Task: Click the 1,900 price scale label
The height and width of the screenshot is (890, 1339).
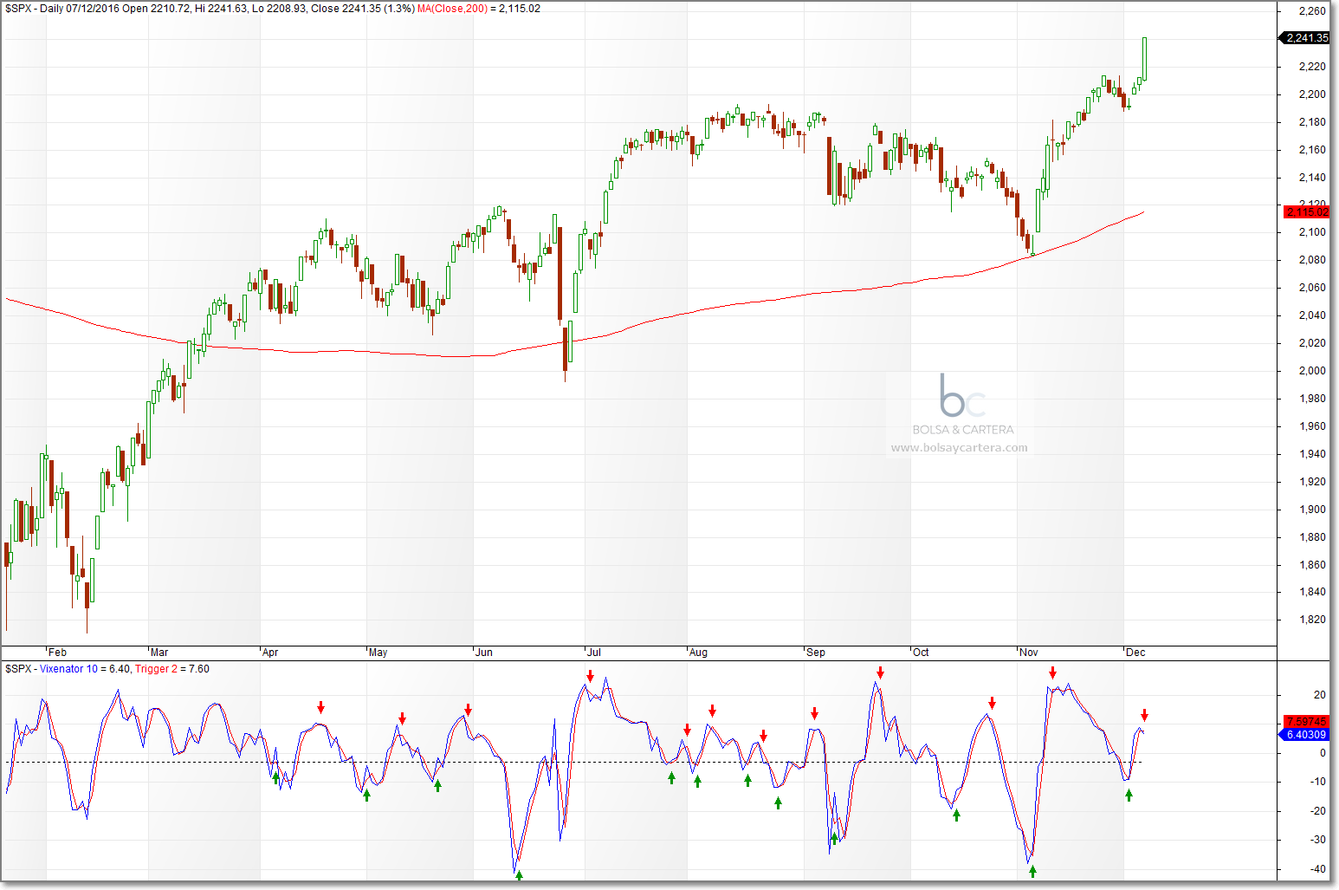Action: [1313, 510]
